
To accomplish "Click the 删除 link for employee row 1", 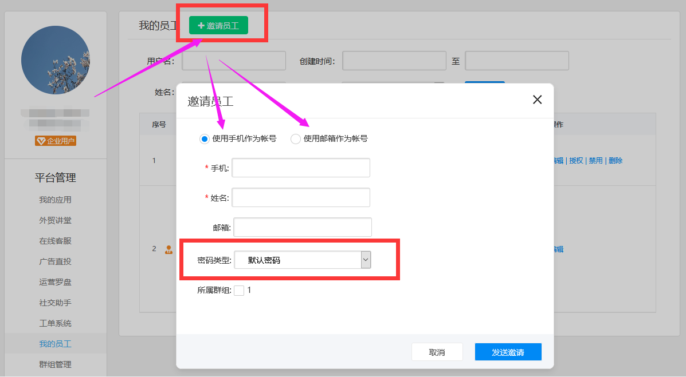I will click(x=614, y=160).
